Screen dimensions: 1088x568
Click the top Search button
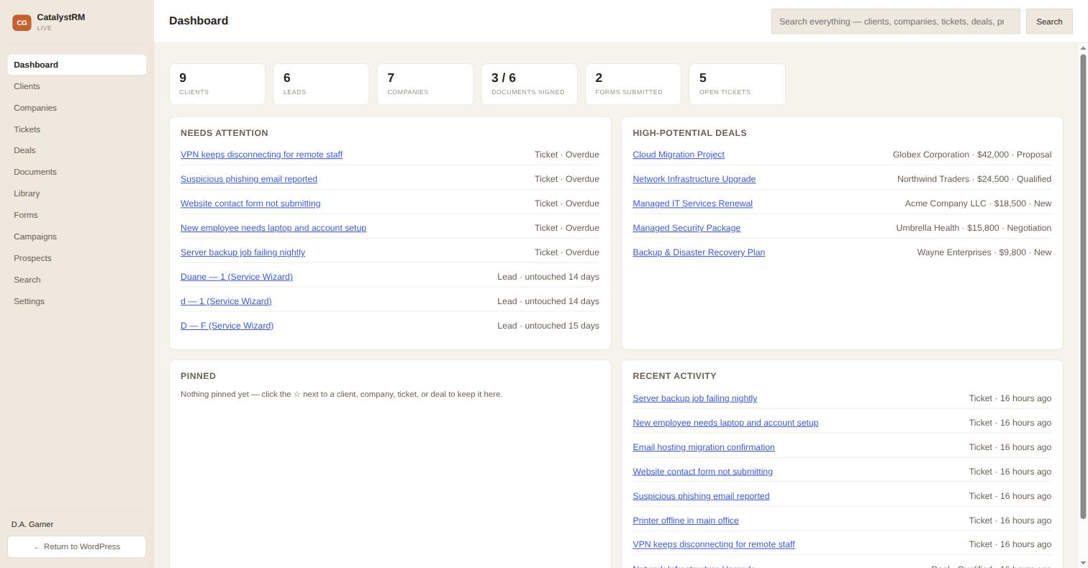point(1049,22)
